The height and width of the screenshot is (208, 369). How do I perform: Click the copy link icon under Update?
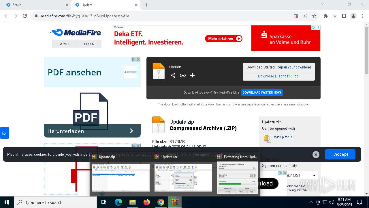coord(183,75)
